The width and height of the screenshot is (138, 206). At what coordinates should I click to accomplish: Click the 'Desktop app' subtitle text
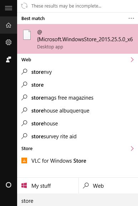(x=50, y=47)
